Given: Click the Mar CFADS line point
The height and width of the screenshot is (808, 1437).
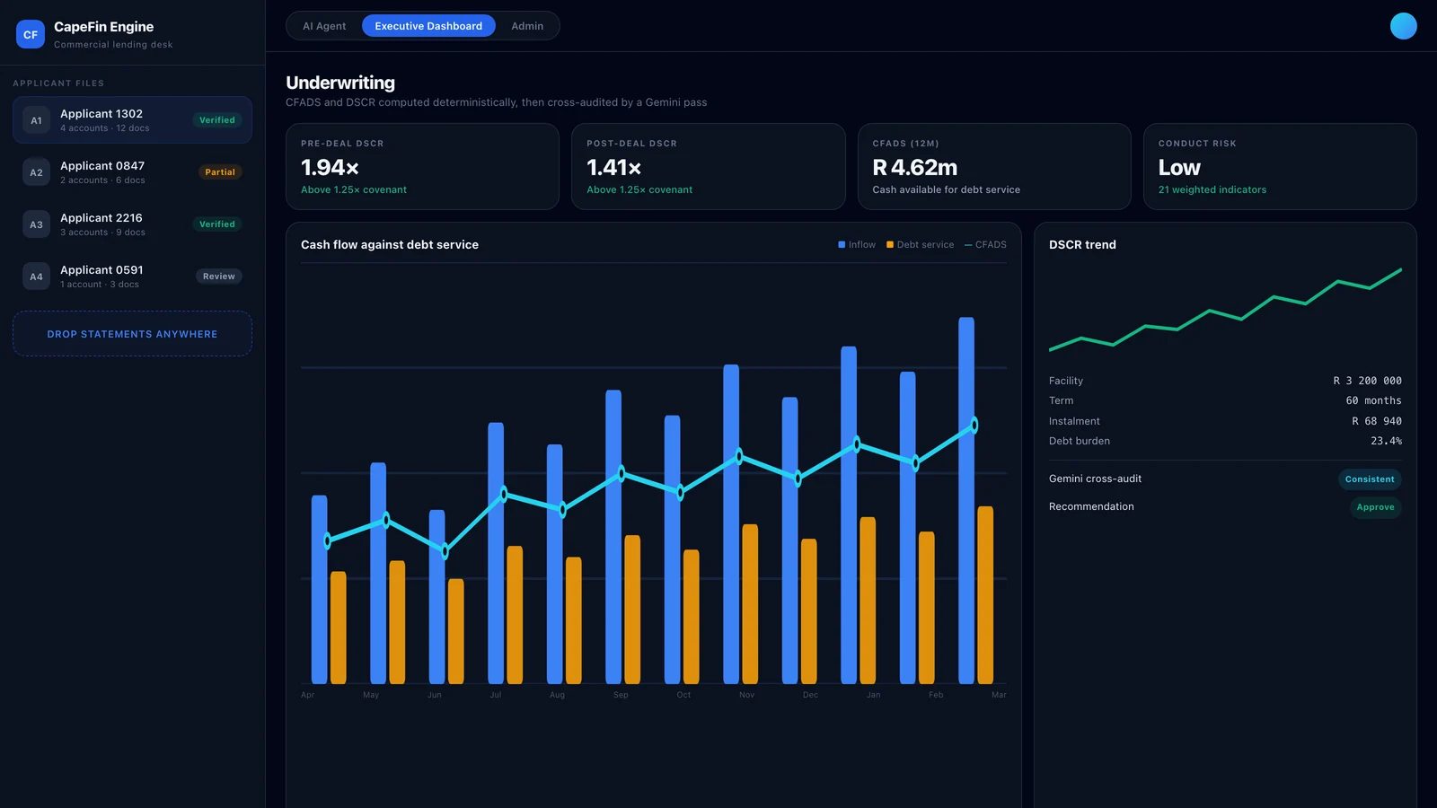Looking at the screenshot, I should pos(974,426).
